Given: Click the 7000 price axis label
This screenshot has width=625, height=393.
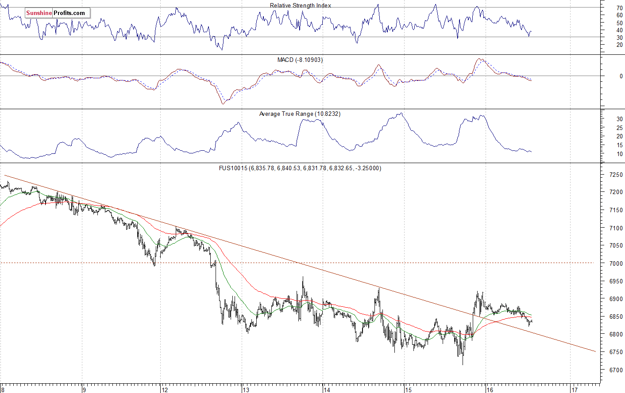Looking at the screenshot, I should (x=616, y=263).
